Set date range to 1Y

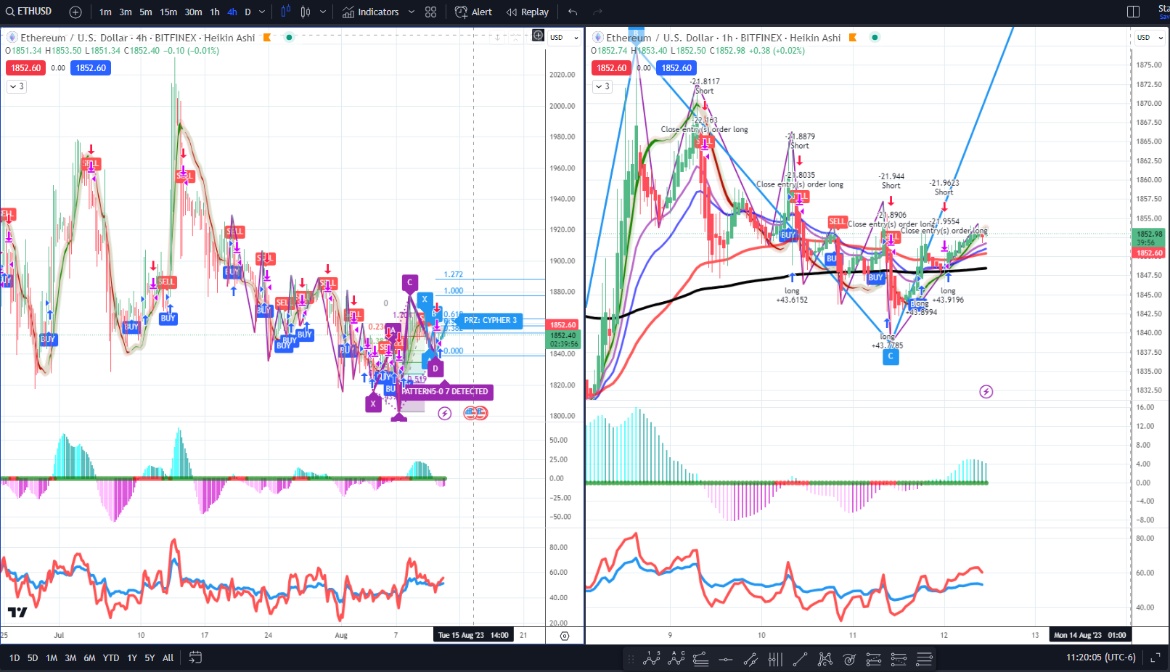point(132,657)
